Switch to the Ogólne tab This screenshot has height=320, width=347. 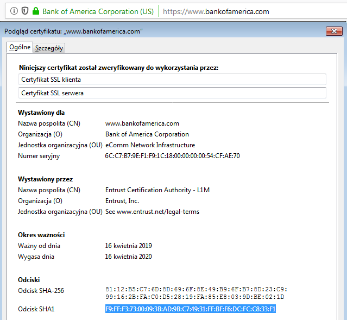(x=20, y=47)
